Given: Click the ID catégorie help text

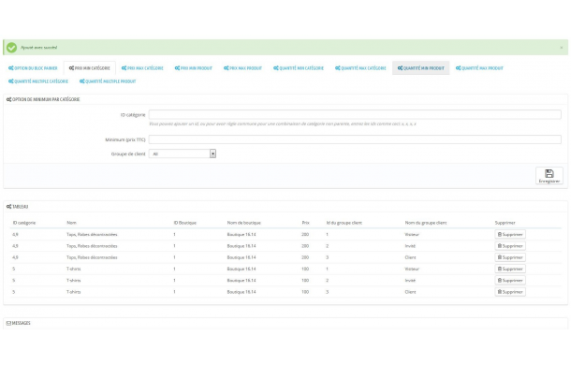Looking at the screenshot, I should tap(283, 124).
